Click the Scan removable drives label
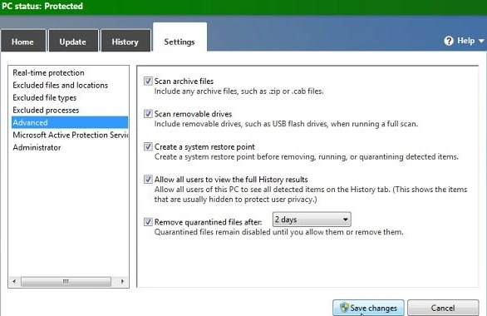 193,114
